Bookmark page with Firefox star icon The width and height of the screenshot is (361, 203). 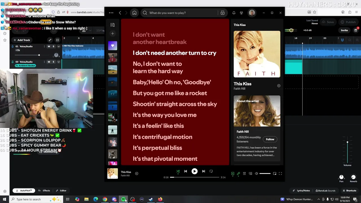click(x=314, y=12)
